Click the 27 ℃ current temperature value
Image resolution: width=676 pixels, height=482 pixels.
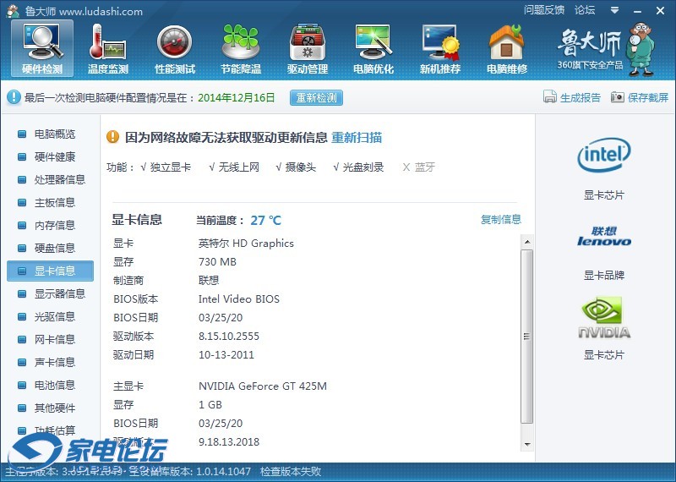pyautogui.click(x=265, y=221)
